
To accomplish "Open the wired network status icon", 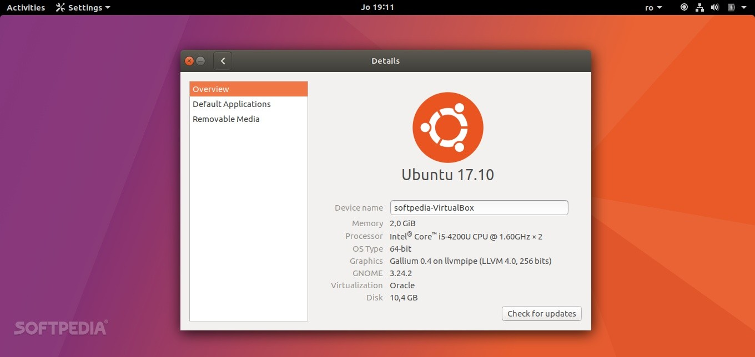I will pos(700,7).
